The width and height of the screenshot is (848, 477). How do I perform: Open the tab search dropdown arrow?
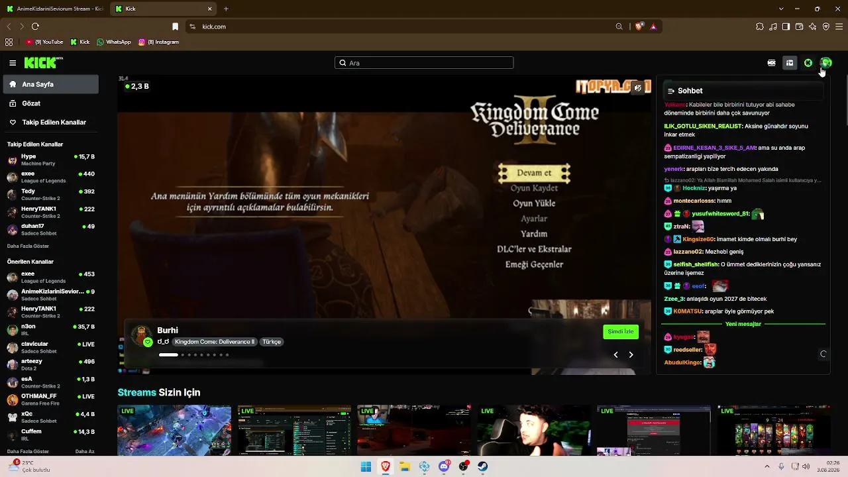[x=781, y=9]
